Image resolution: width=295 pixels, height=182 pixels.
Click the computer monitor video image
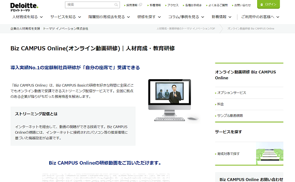point(174,100)
